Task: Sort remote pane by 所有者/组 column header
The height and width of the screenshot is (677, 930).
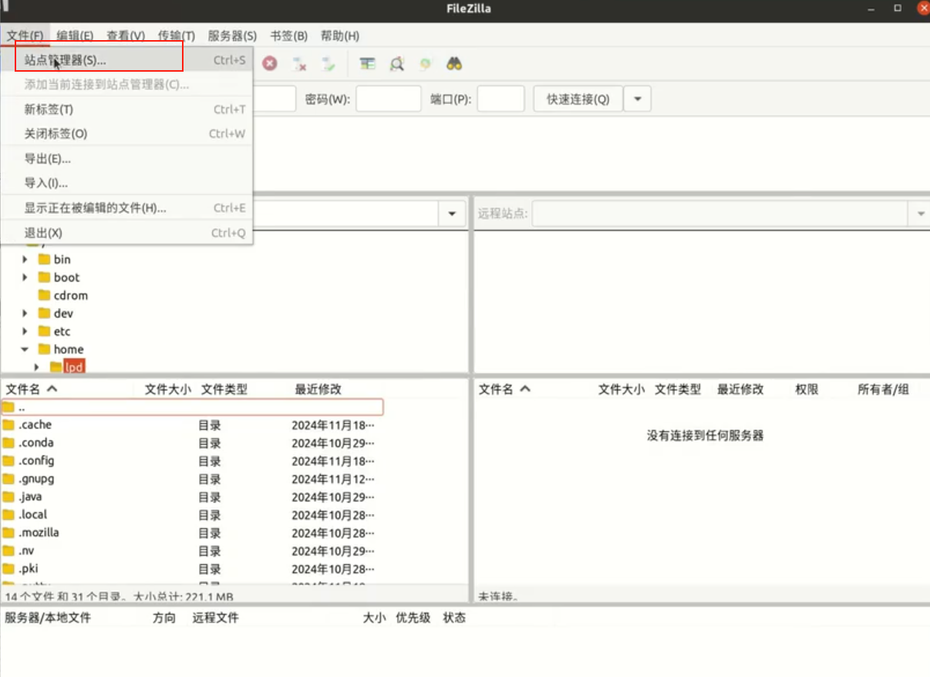Action: (x=883, y=389)
